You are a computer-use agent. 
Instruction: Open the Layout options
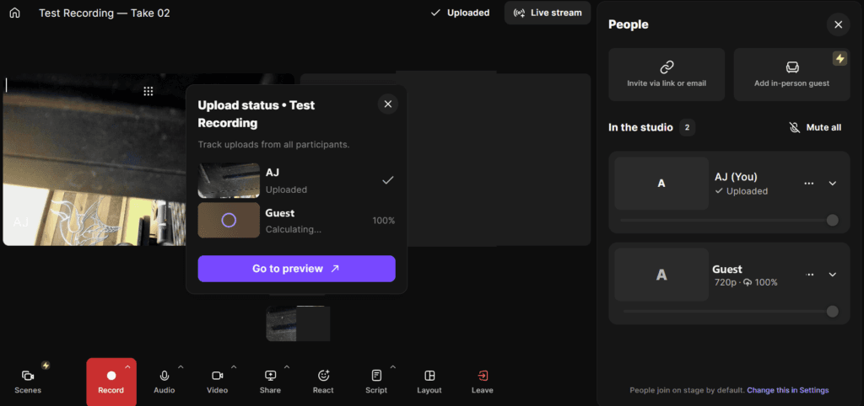[x=429, y=382]
